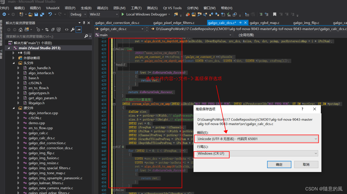The image size is (347, 194).
Task: Click Collapse All icon in Solution Explorer
Action: 53,29
